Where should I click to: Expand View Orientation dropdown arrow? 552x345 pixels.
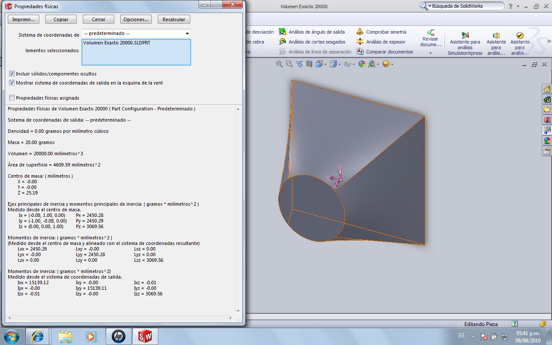coord(325,64)
